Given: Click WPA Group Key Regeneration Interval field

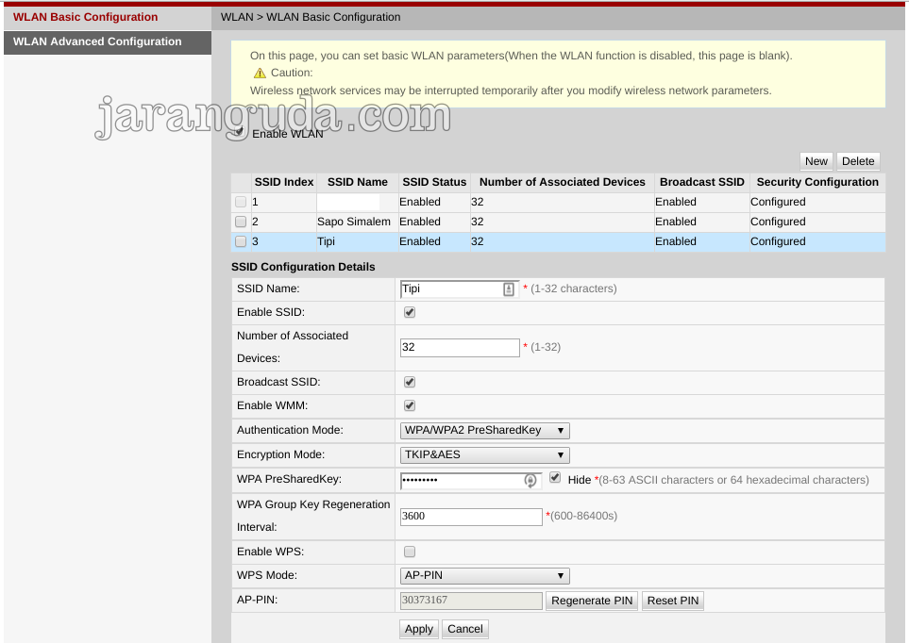Looking at the screenshot, I should 471,517.
